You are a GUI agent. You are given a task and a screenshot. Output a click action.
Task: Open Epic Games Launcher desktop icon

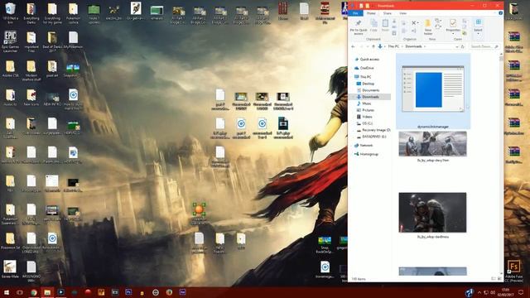click(10, 41)
